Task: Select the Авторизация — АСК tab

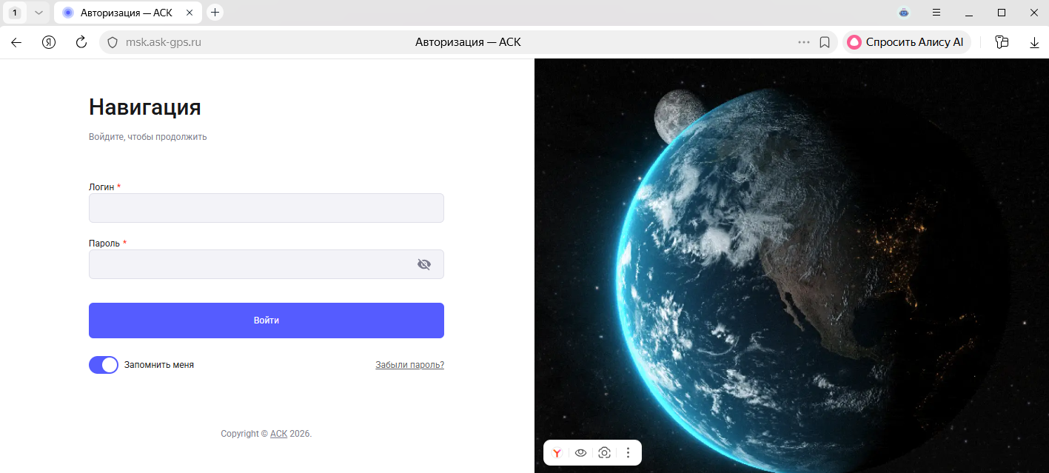Action: tap(127, 13)
